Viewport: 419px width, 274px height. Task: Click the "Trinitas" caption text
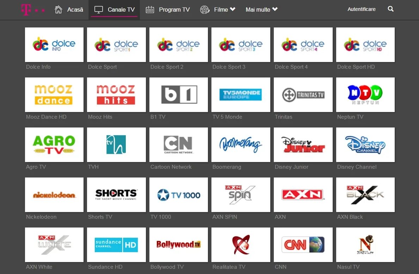coord(284,117)
